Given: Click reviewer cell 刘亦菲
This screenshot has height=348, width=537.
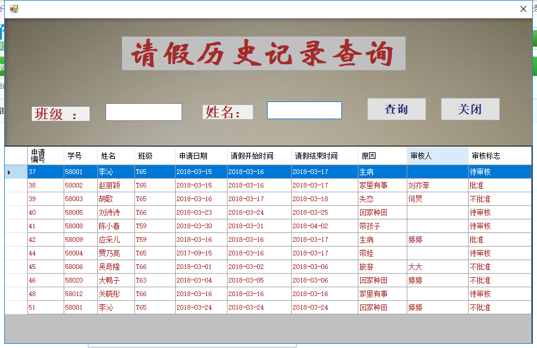Looking at the screenshot, I should click(437, 186).
